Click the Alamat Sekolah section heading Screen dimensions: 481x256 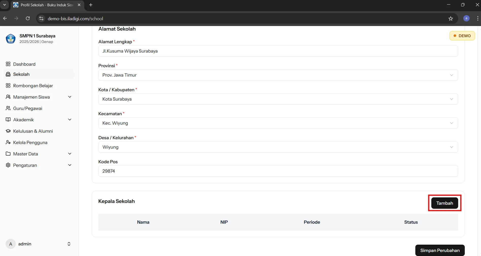117,29
